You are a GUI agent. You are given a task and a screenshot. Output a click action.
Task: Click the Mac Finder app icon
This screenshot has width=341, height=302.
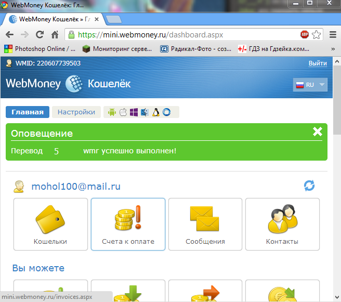145,112
